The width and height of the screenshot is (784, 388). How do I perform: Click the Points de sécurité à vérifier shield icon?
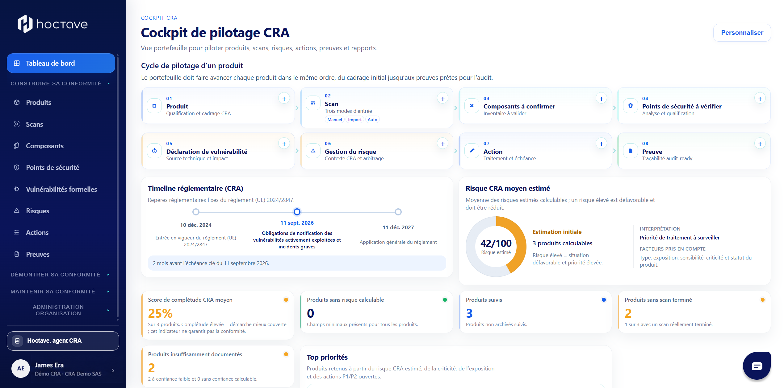pos(631,106)
